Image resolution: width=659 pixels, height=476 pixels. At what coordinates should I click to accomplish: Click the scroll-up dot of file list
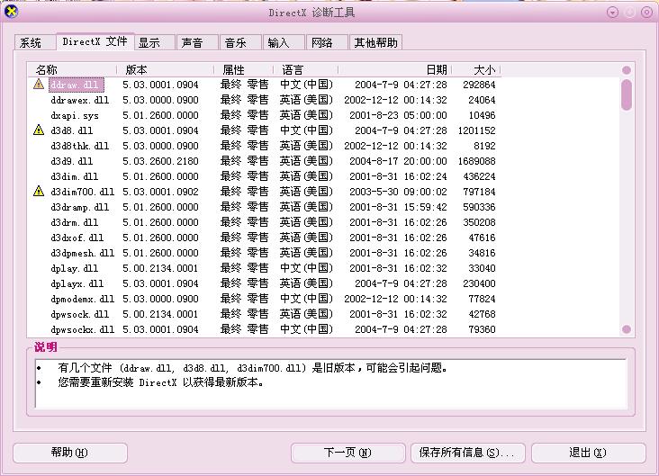(627, 70)
